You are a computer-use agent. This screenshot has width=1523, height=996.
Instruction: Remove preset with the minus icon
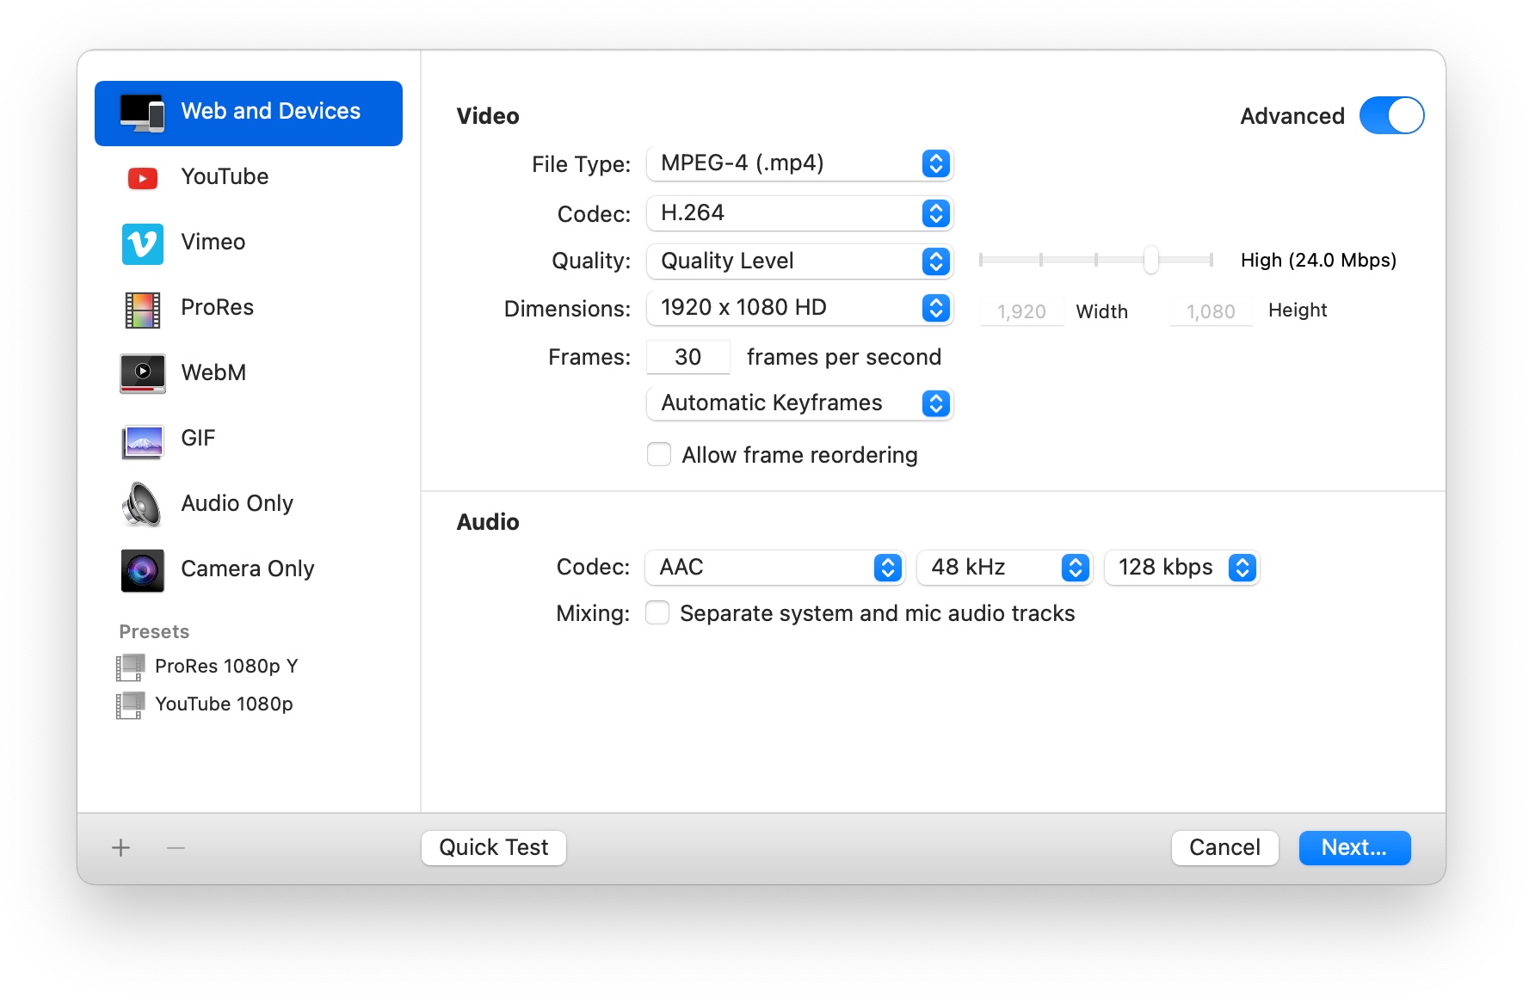(x=176, y=848)
